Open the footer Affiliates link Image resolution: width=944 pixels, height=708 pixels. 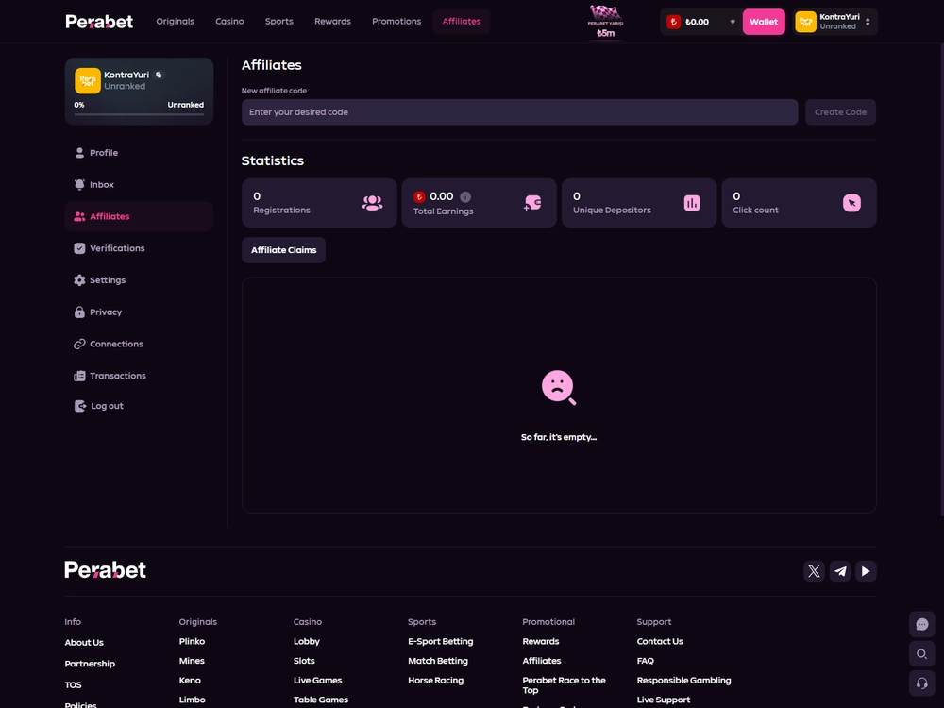tap(541, 661)
